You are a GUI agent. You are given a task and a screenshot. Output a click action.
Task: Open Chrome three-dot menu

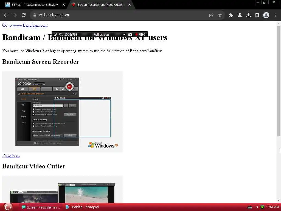point(275,15)
